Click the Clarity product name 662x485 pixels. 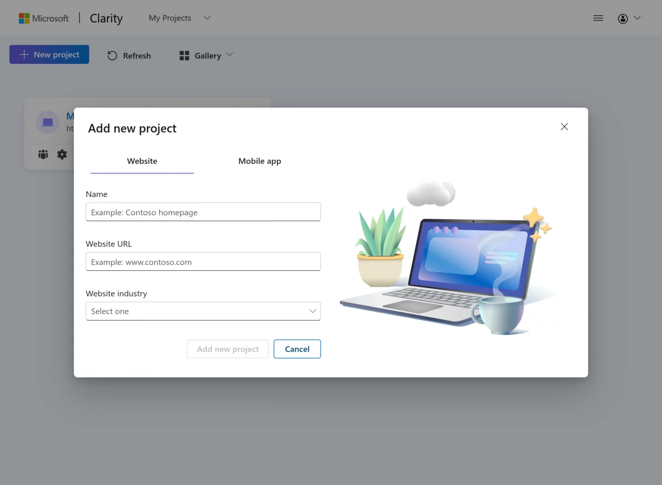[x=106, y=18]
